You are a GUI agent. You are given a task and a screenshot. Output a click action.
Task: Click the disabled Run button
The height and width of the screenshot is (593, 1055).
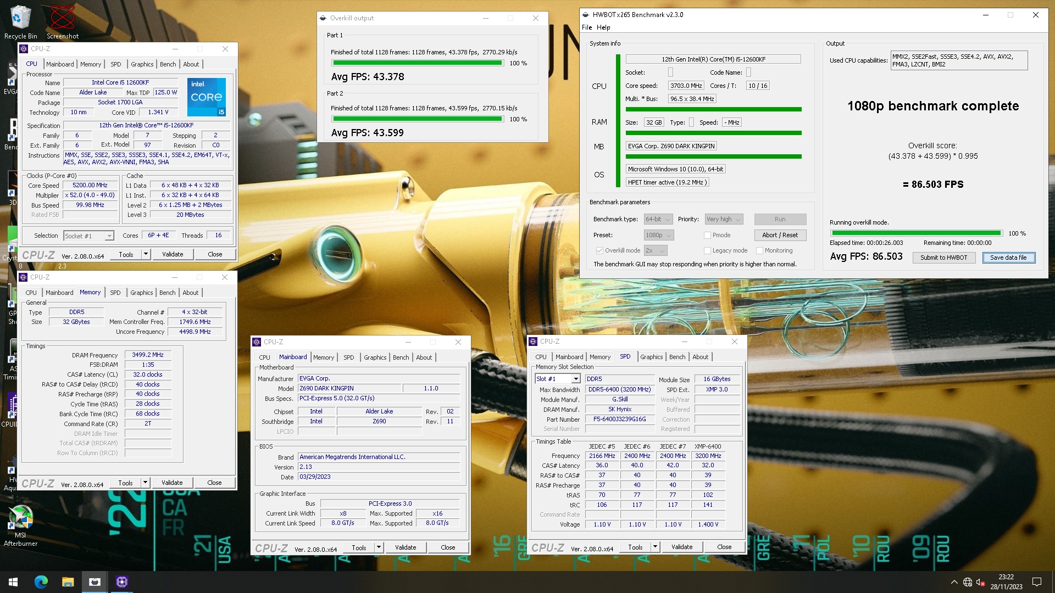click(x=780, y=219)
